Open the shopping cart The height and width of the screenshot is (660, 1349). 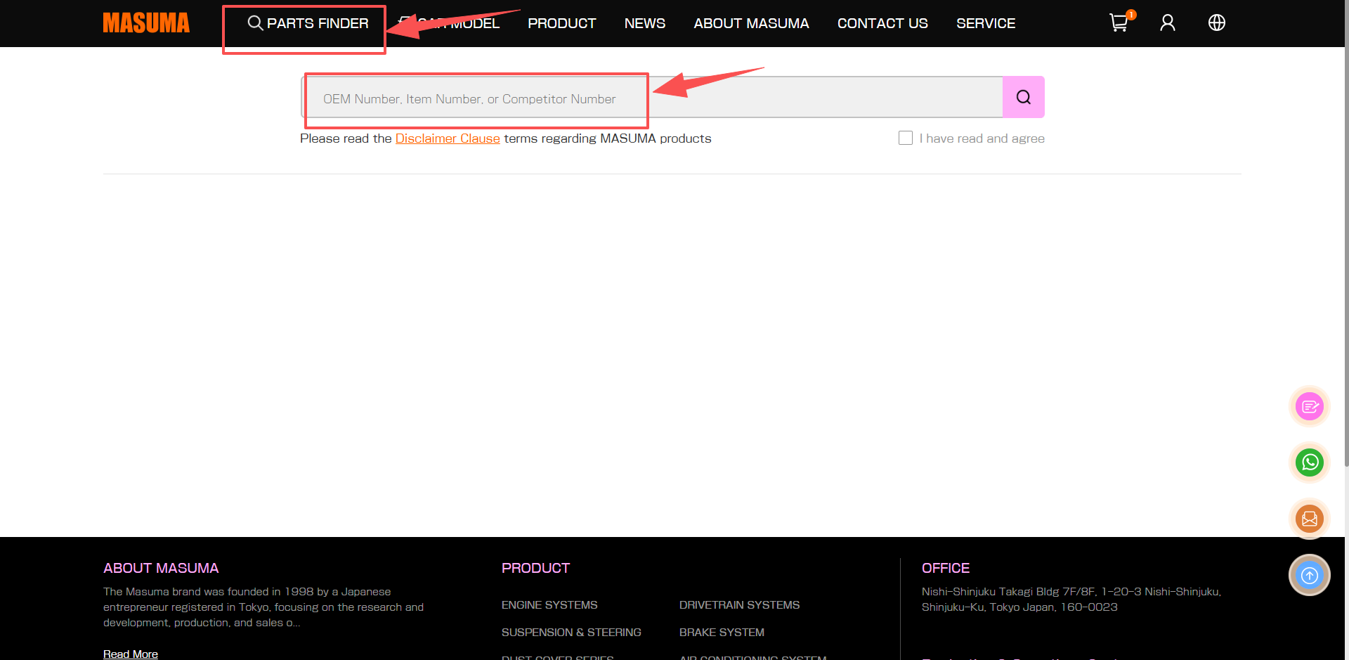click(1119, 22)
